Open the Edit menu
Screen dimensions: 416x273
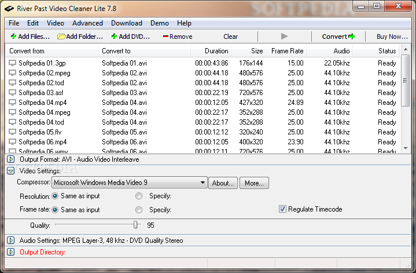click(33, 23)
